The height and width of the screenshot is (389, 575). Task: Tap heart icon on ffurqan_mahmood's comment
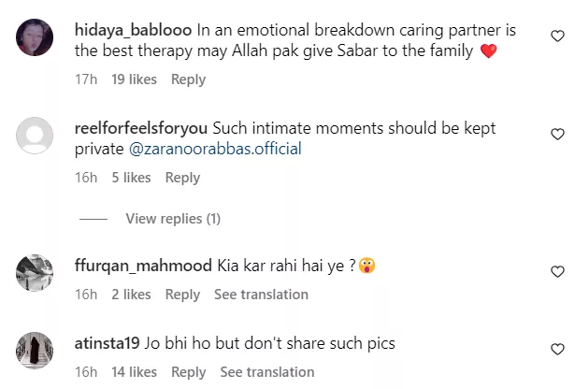558,271
